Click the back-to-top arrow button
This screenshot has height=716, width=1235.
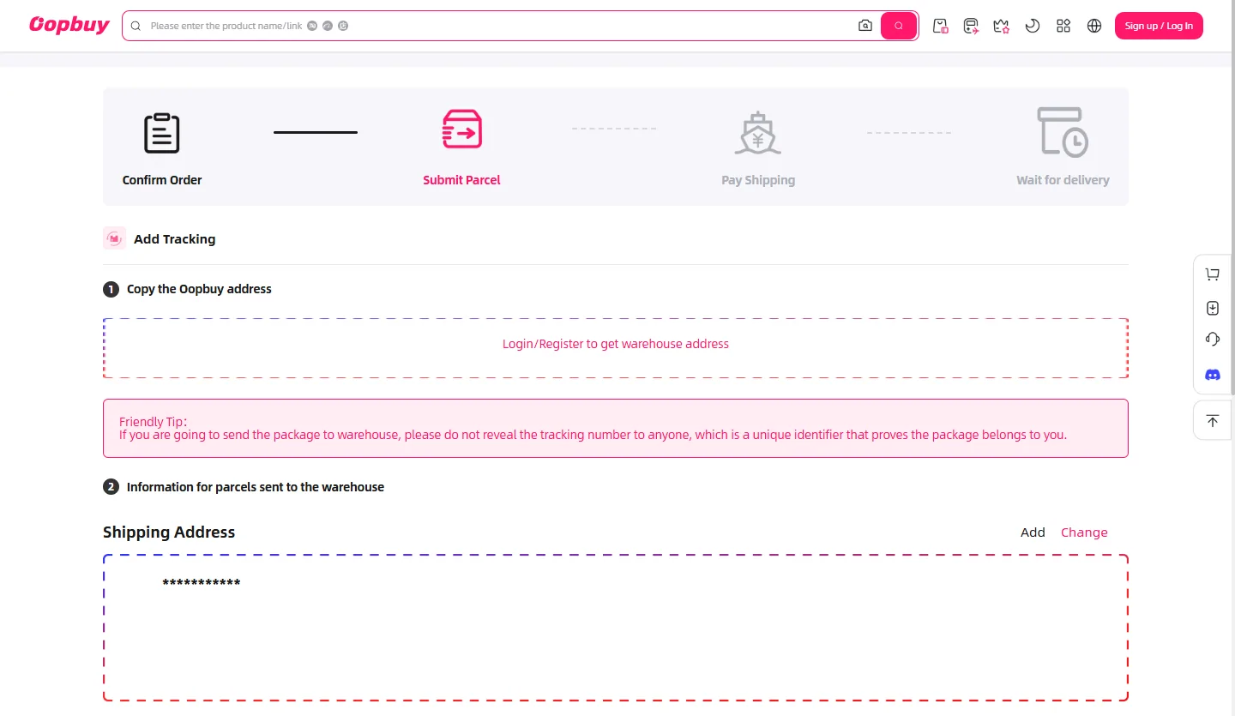pyautogui.click(x=1212, y=421)
